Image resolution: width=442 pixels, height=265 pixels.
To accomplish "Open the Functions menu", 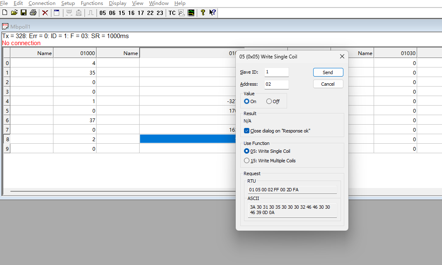I will point(92,3).
